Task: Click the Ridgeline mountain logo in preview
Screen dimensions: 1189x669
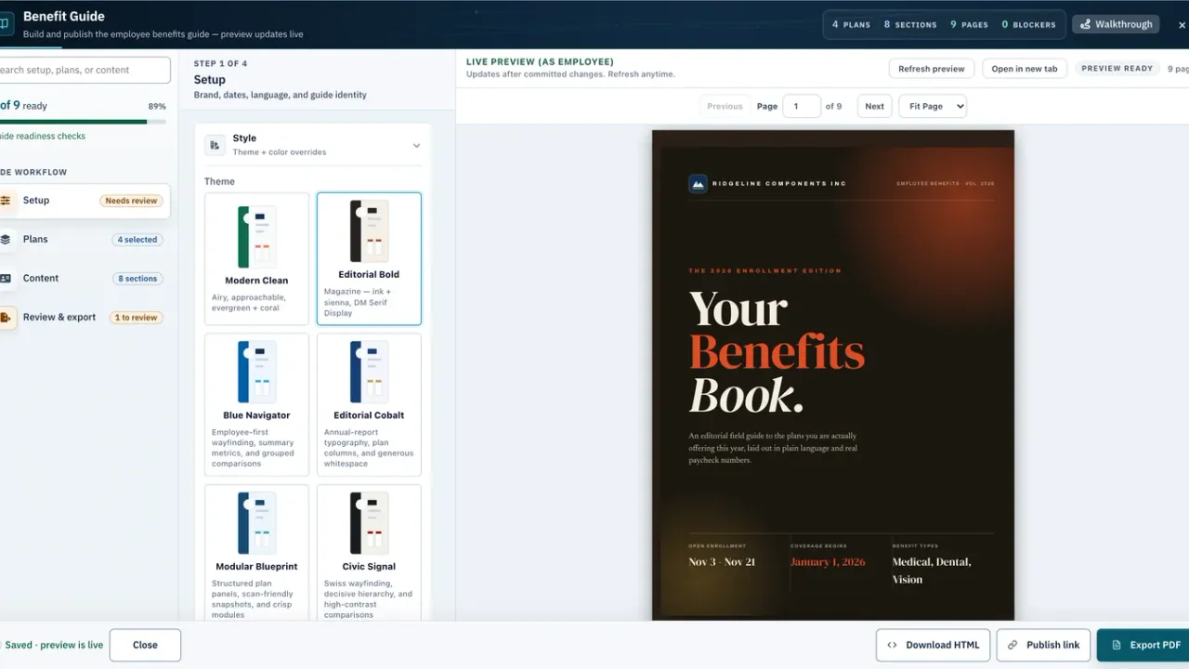Action: tap(698, 184)
